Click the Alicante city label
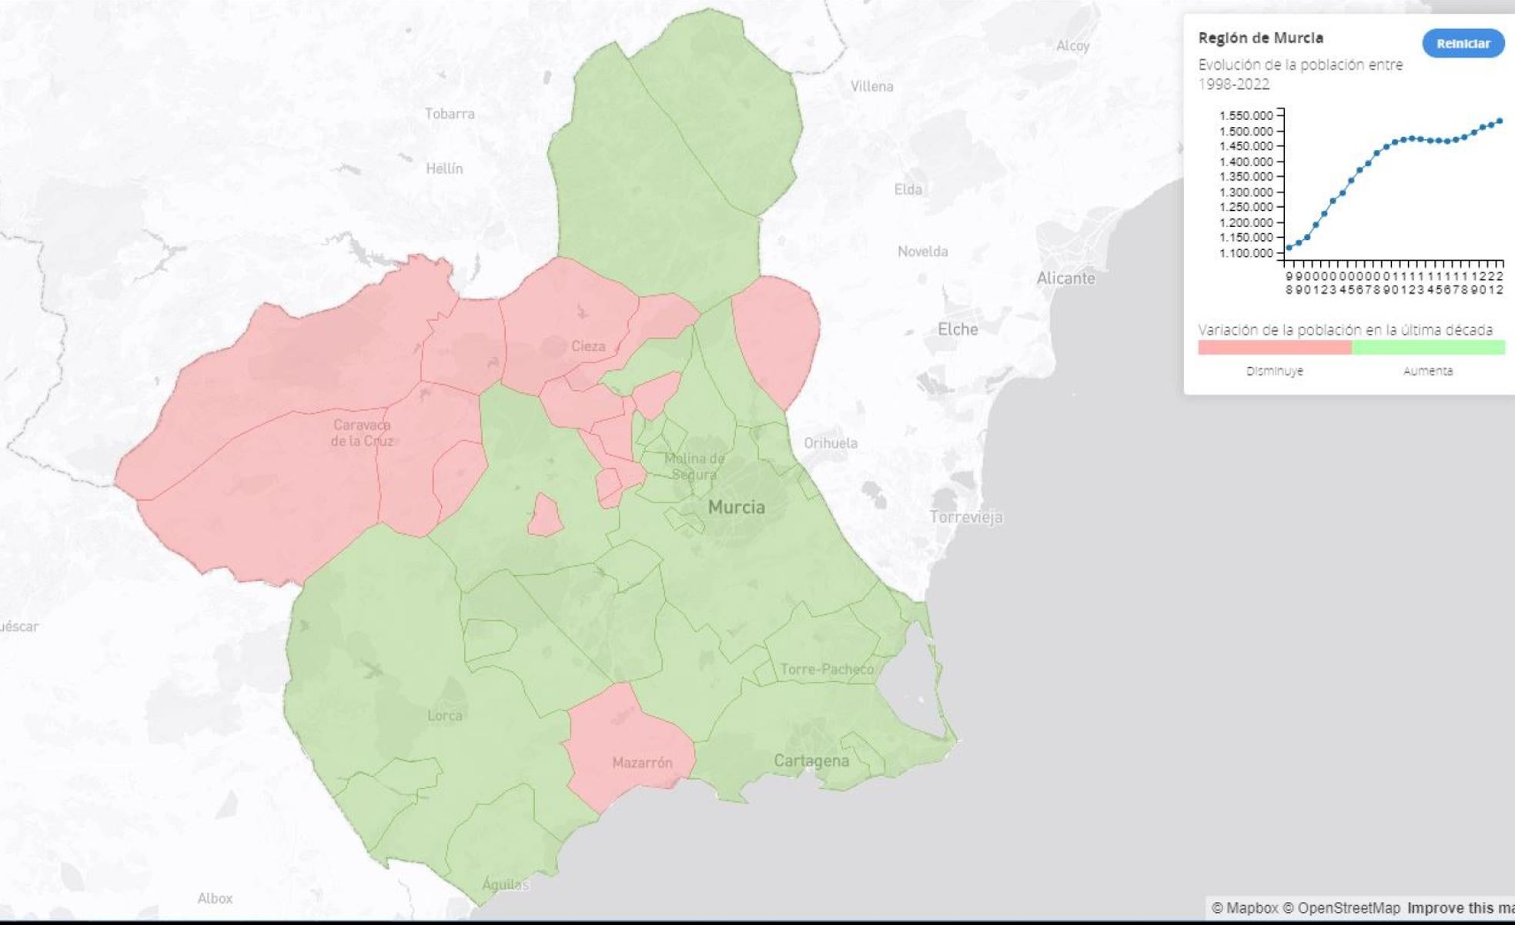1515x925 pixels. coord(1065,279)
